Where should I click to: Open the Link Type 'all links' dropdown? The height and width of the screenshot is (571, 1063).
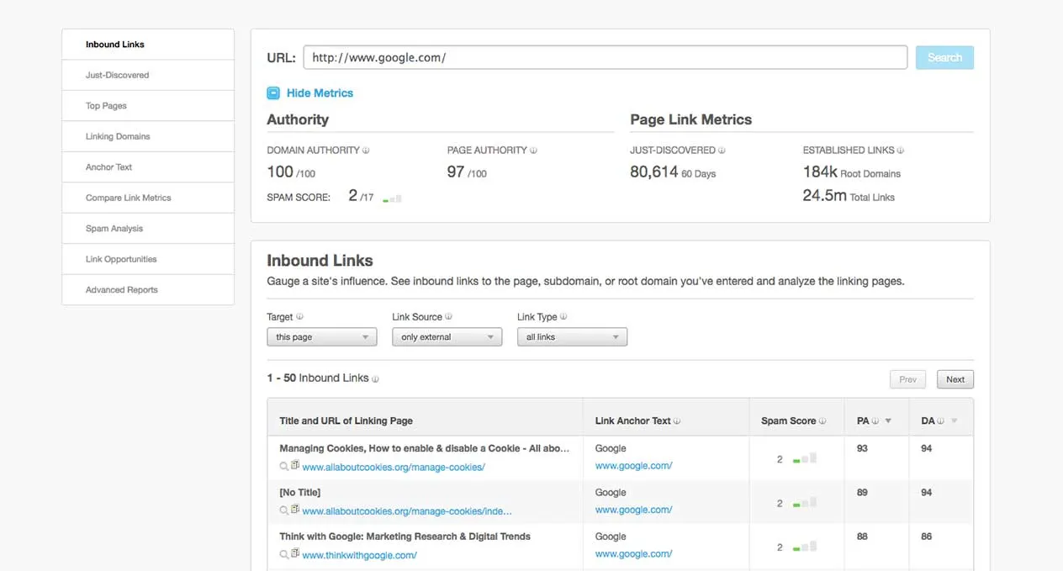click(572, 337)
